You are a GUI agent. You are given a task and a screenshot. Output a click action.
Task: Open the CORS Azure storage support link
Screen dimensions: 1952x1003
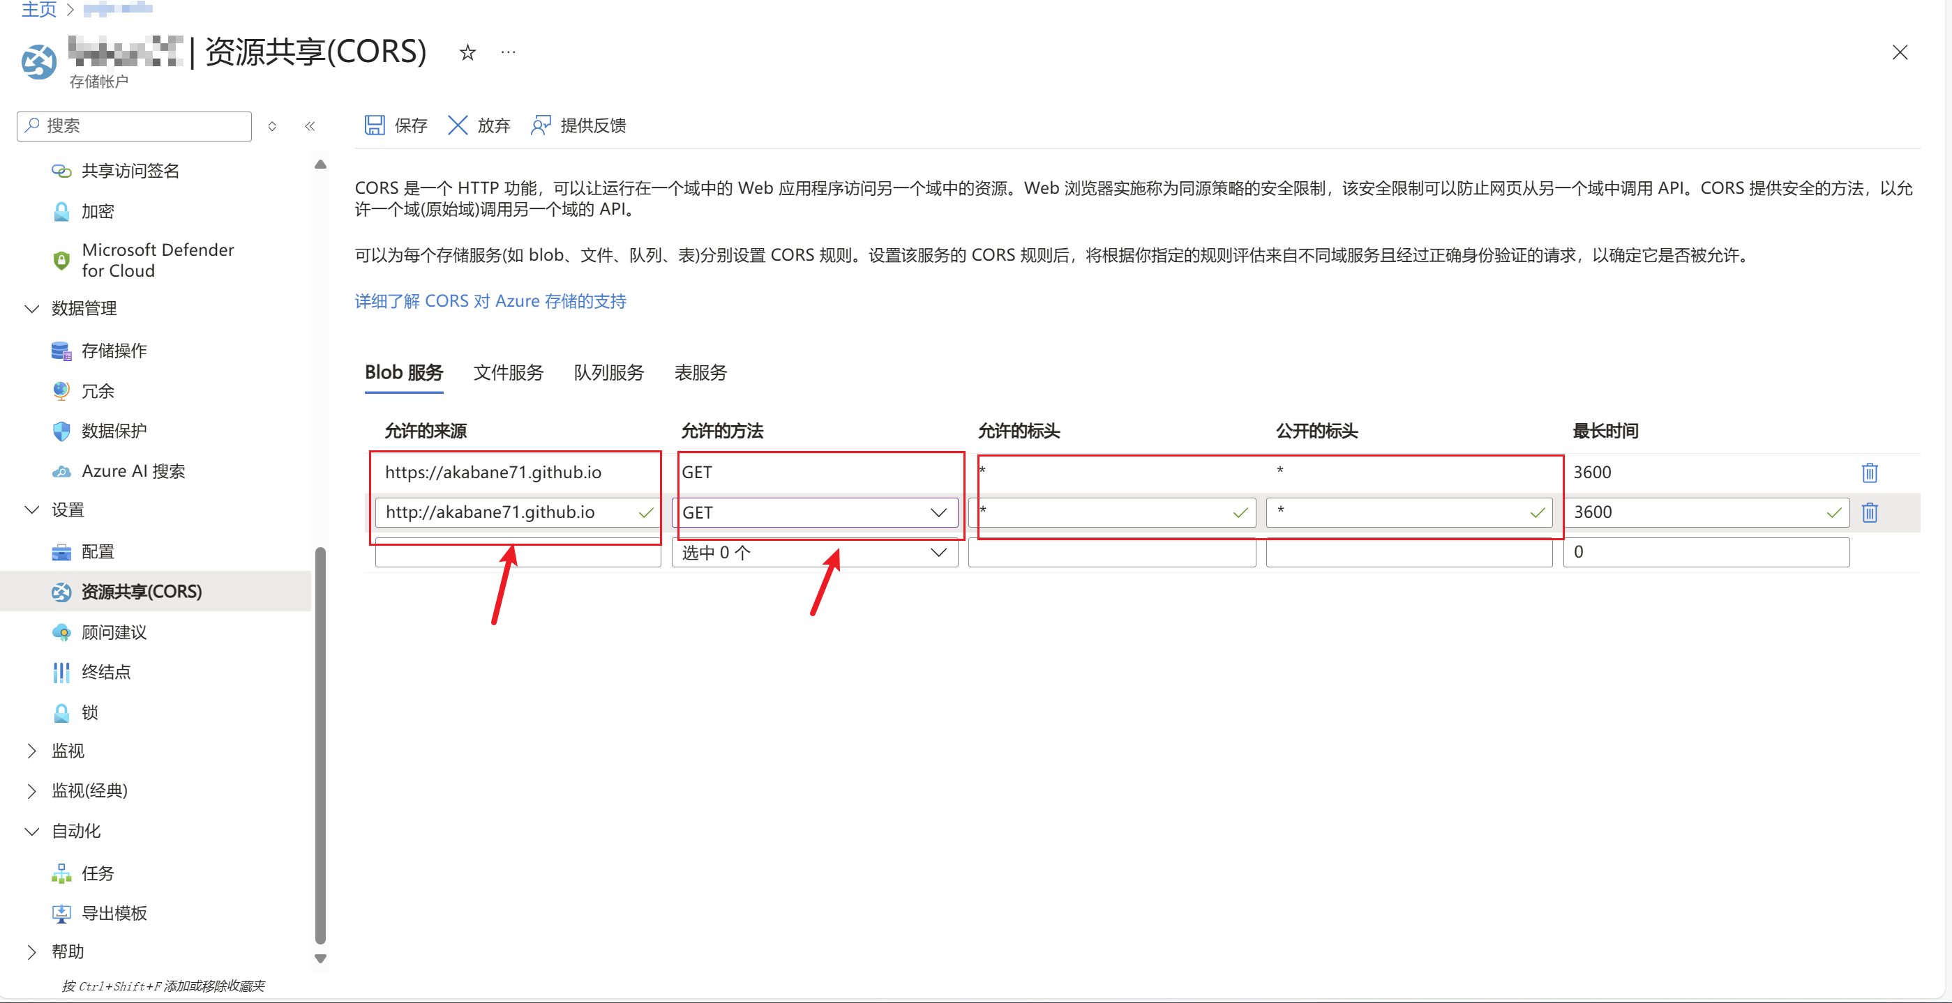tap(490, 301)
